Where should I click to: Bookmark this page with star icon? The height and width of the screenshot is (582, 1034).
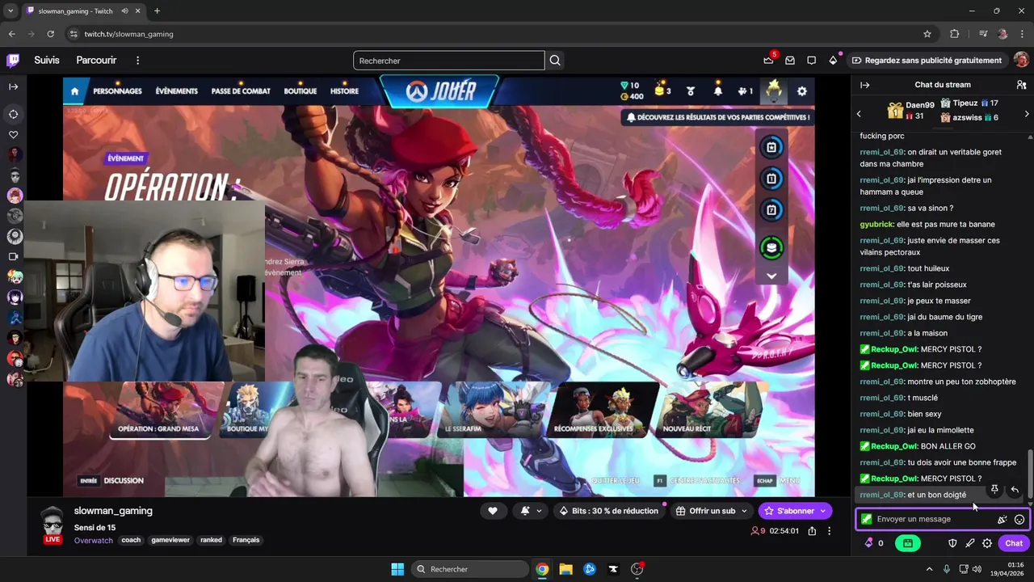click(x=927, y=34)
